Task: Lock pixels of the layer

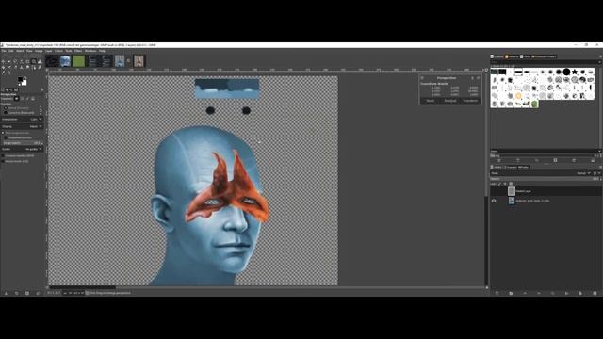Action: point(499,184)
